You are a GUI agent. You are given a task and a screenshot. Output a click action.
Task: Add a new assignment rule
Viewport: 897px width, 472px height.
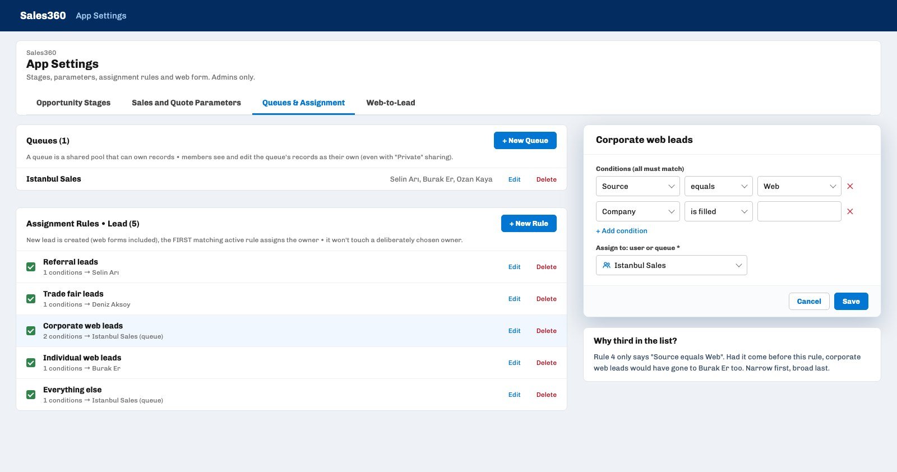coord(529,223)
